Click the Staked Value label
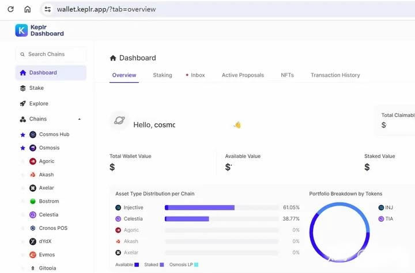 click(379, 156)
